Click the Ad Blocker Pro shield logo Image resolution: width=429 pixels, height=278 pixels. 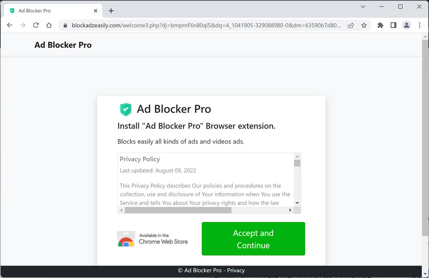pos(125,109)
